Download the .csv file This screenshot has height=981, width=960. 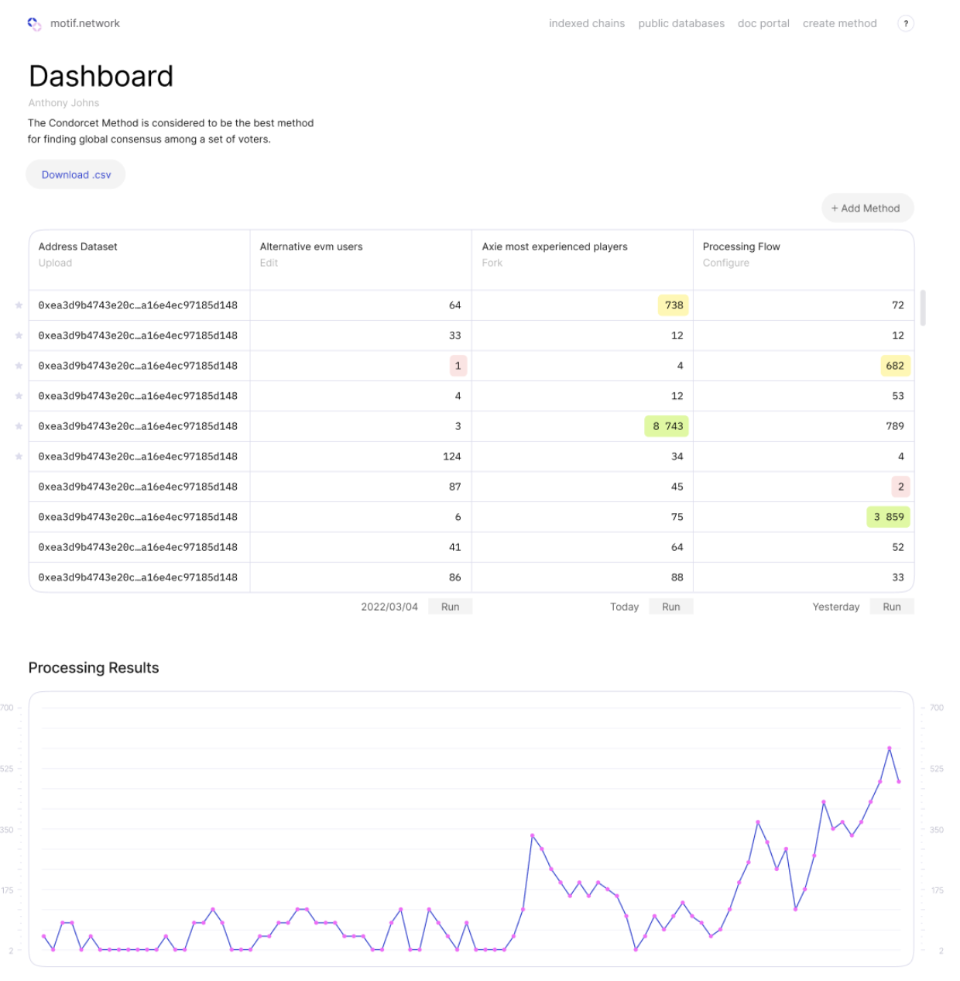pyautogui.click(x=76, y=175)
